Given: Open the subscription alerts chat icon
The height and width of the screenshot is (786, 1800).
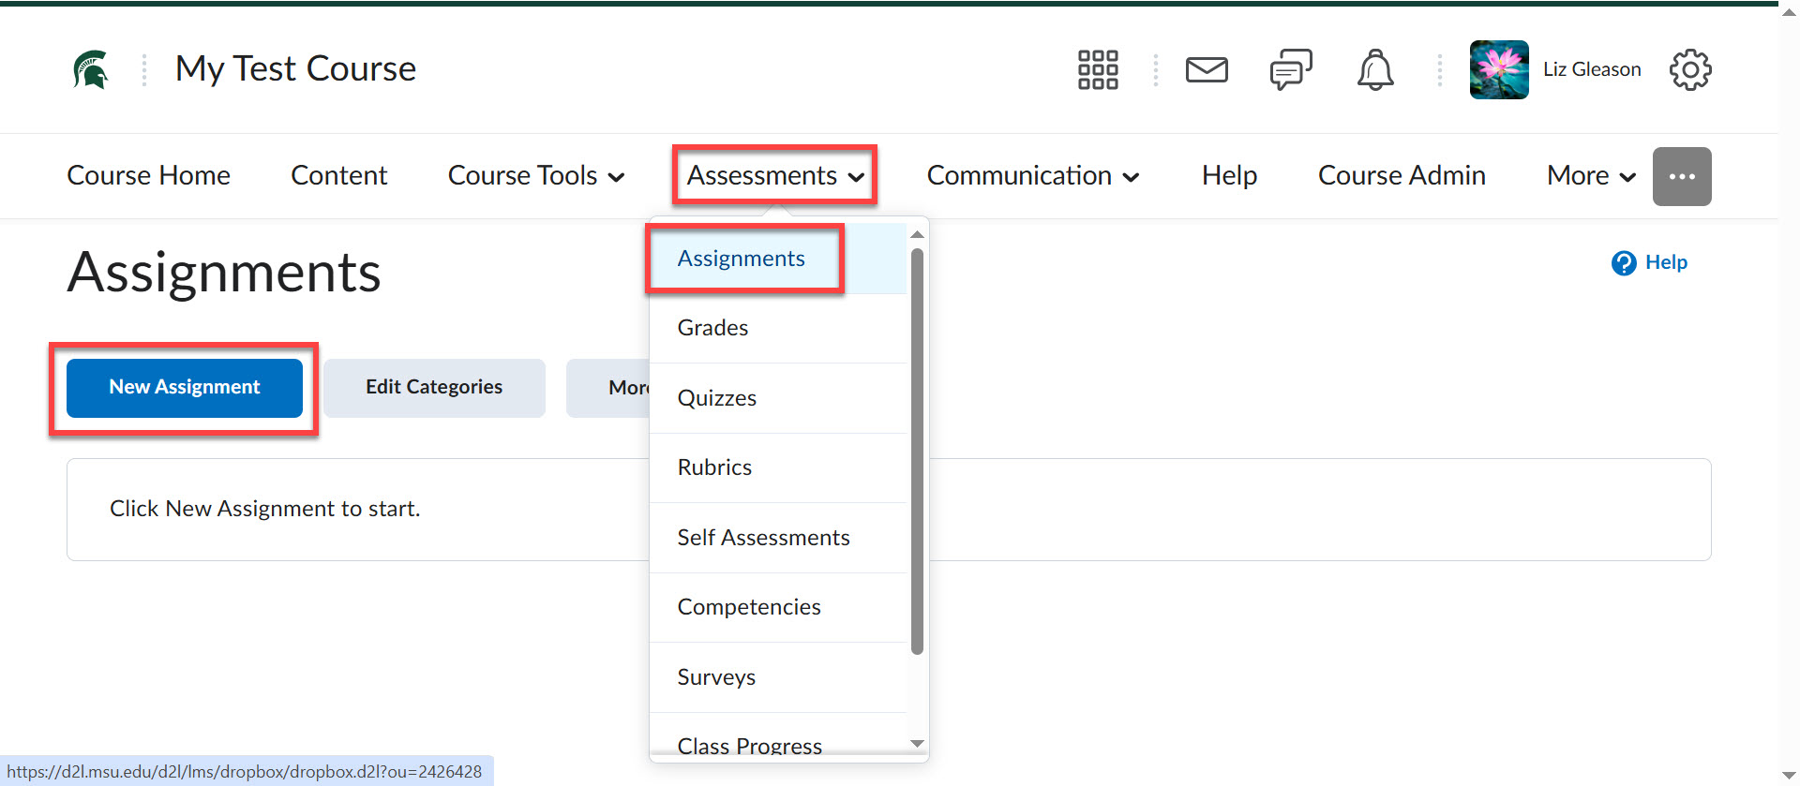Looking at the screenshot, I should coord(1290,69).
